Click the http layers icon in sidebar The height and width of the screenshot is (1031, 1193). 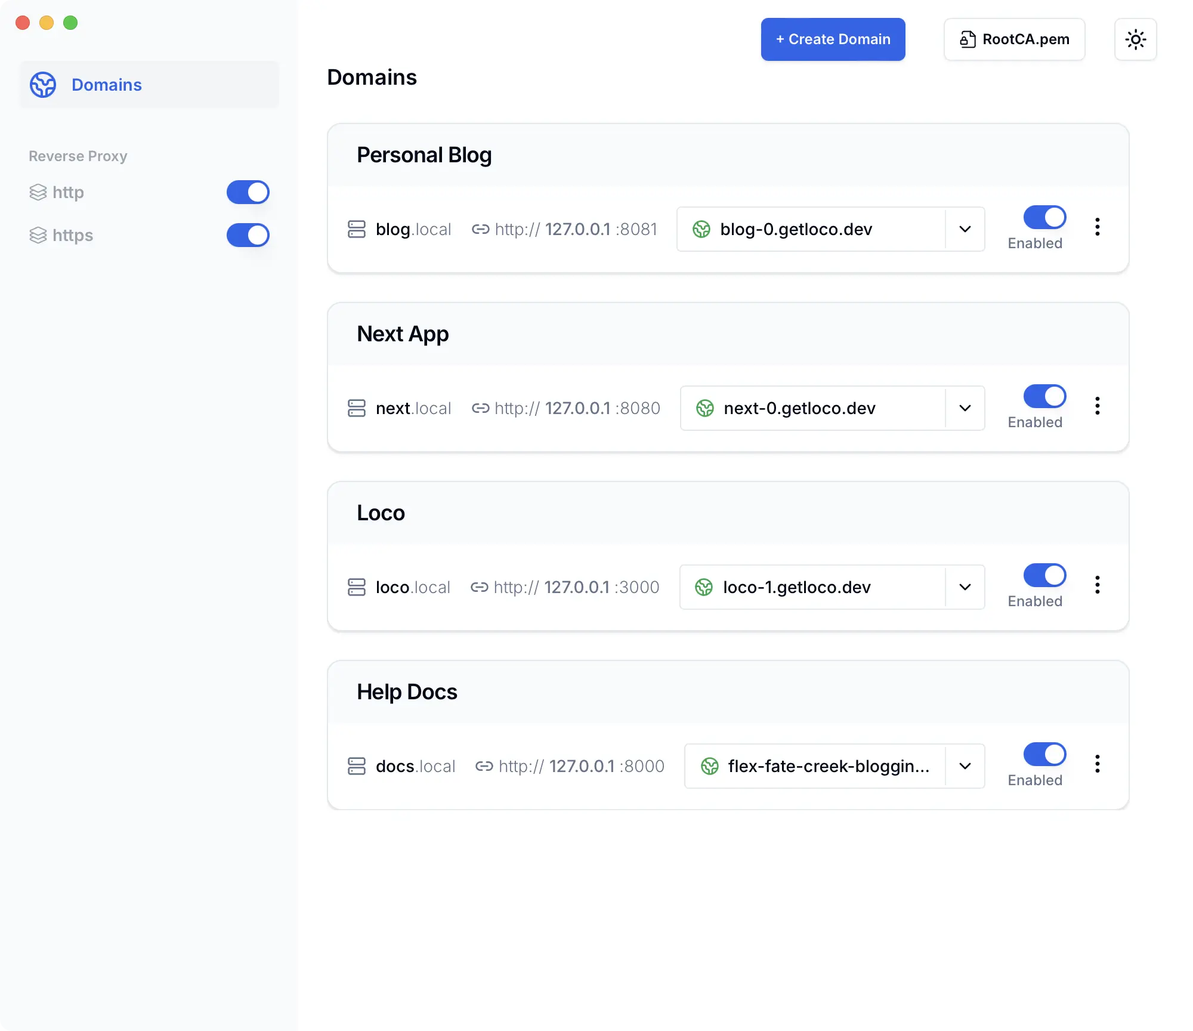[38, 192]
